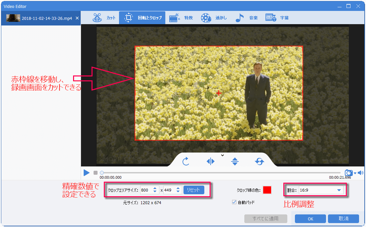Switch to 回転とクロップ tab

142,18
